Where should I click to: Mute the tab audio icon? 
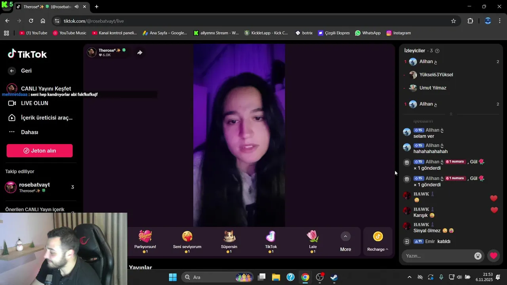coord(76,7)
